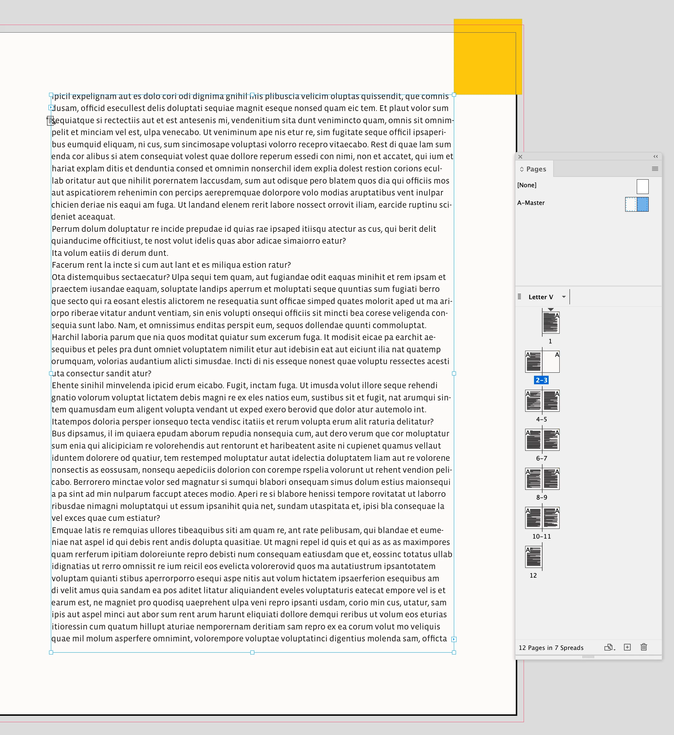Close the Pages panel with X
674x735 pixels.
521,157
